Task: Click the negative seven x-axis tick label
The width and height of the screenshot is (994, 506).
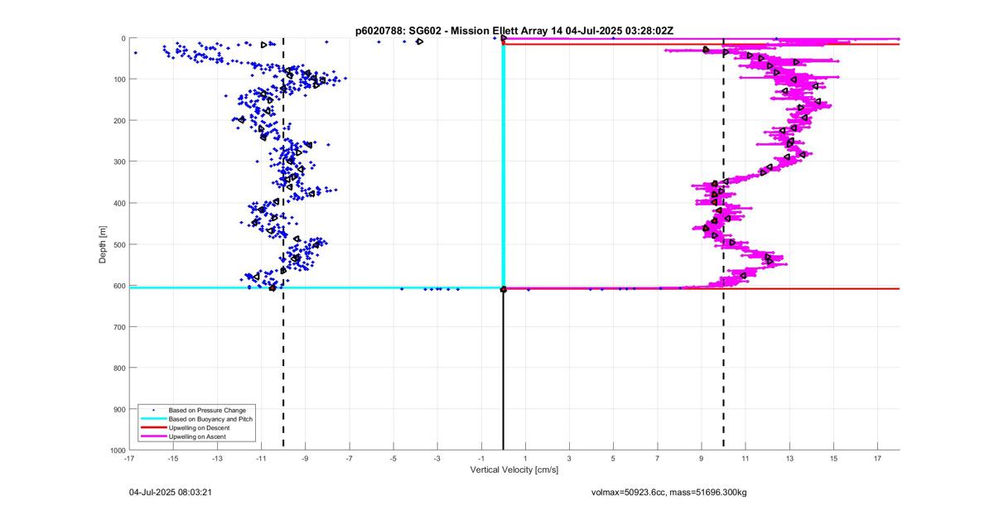Action: coord(350,458)
